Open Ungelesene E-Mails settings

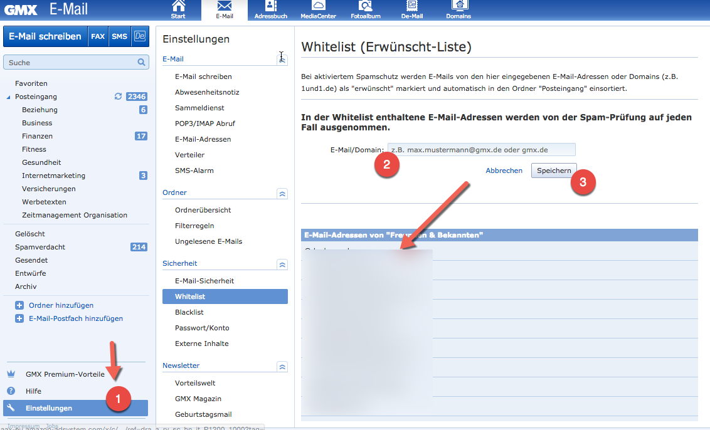coord(208,241)
